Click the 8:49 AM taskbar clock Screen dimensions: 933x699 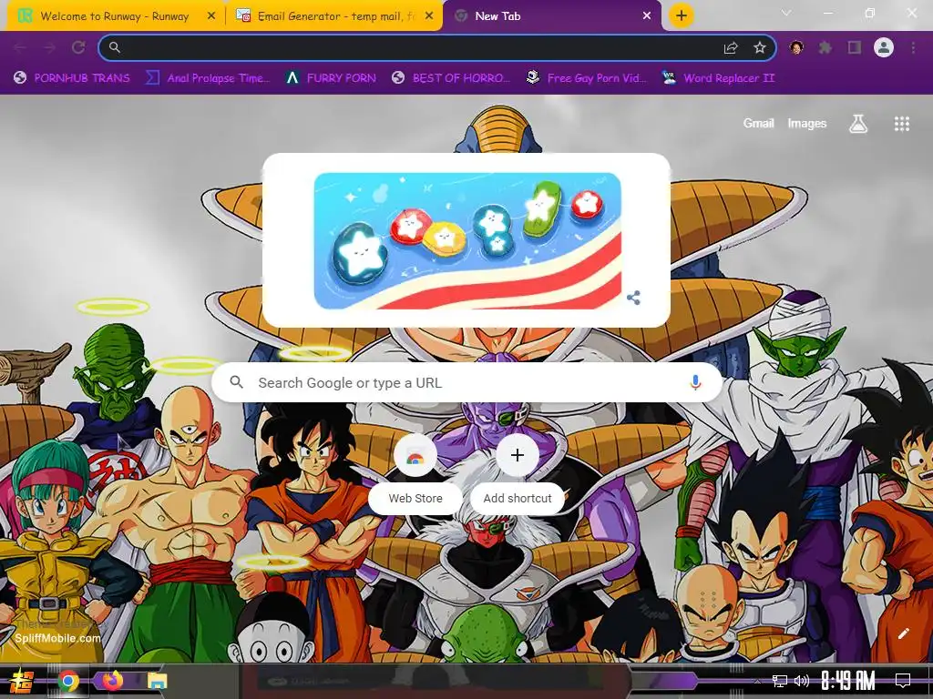click(x=848, y=681)
